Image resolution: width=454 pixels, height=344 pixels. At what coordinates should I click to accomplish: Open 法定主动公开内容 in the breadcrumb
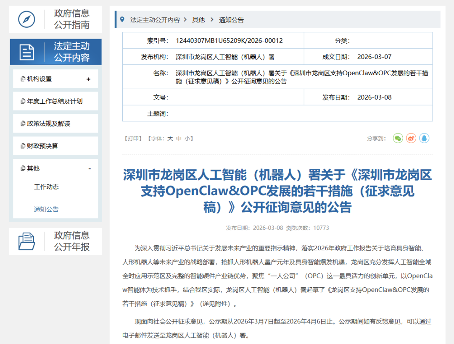[156, 19]
